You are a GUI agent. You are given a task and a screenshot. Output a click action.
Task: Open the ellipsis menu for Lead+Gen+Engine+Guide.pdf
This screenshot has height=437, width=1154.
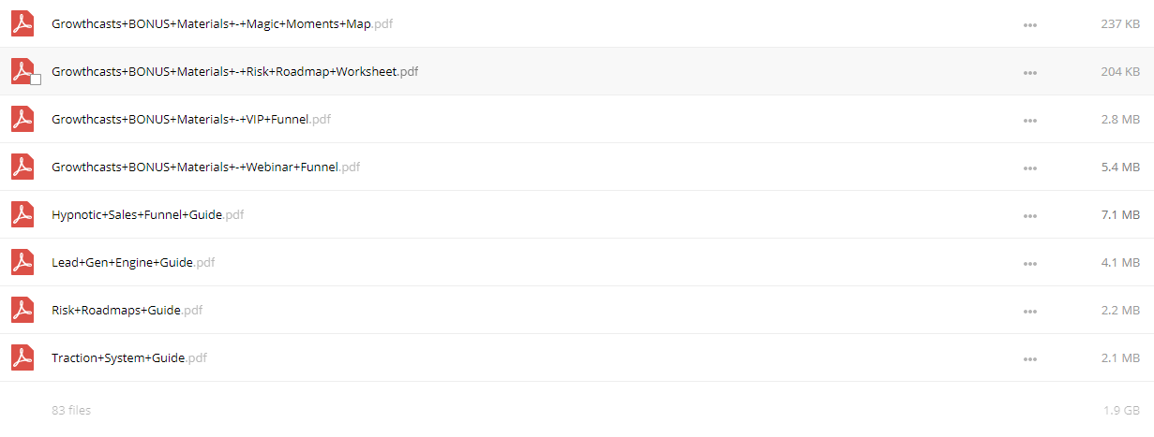1030,263
